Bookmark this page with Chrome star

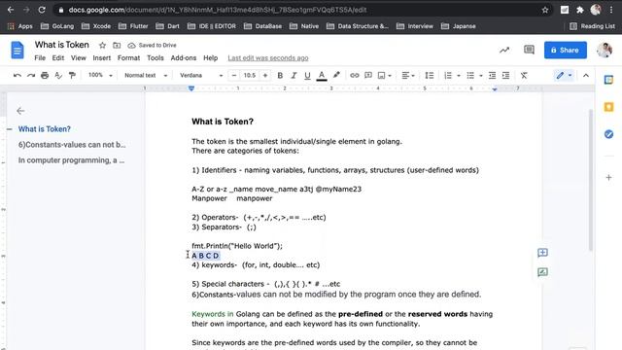(x=545, y=10)
